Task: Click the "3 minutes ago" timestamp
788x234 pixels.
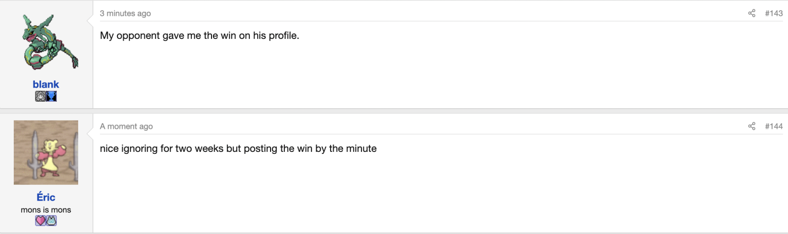Action: click(x=125, y=13)
